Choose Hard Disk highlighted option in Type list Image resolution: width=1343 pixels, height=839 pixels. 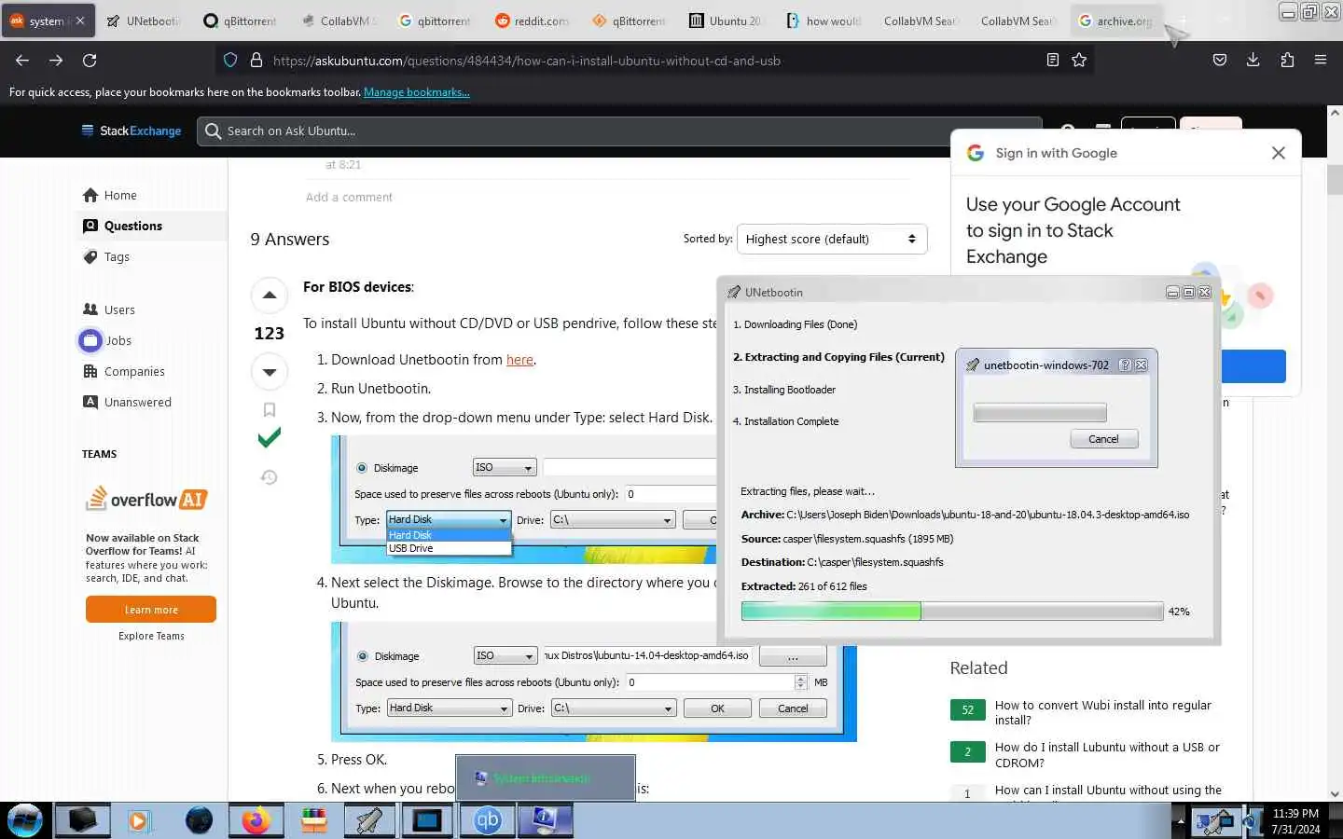tap(449, 535)
